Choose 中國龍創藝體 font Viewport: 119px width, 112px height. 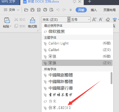coord(76,75)
